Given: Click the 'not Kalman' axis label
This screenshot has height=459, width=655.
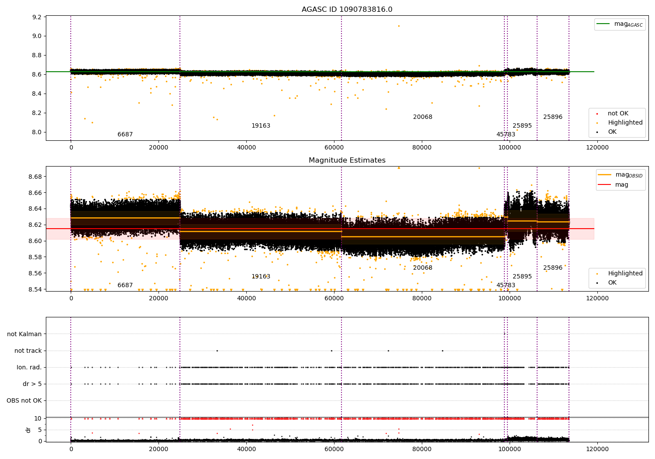Looking at the screenshot, I should (24, 334).
